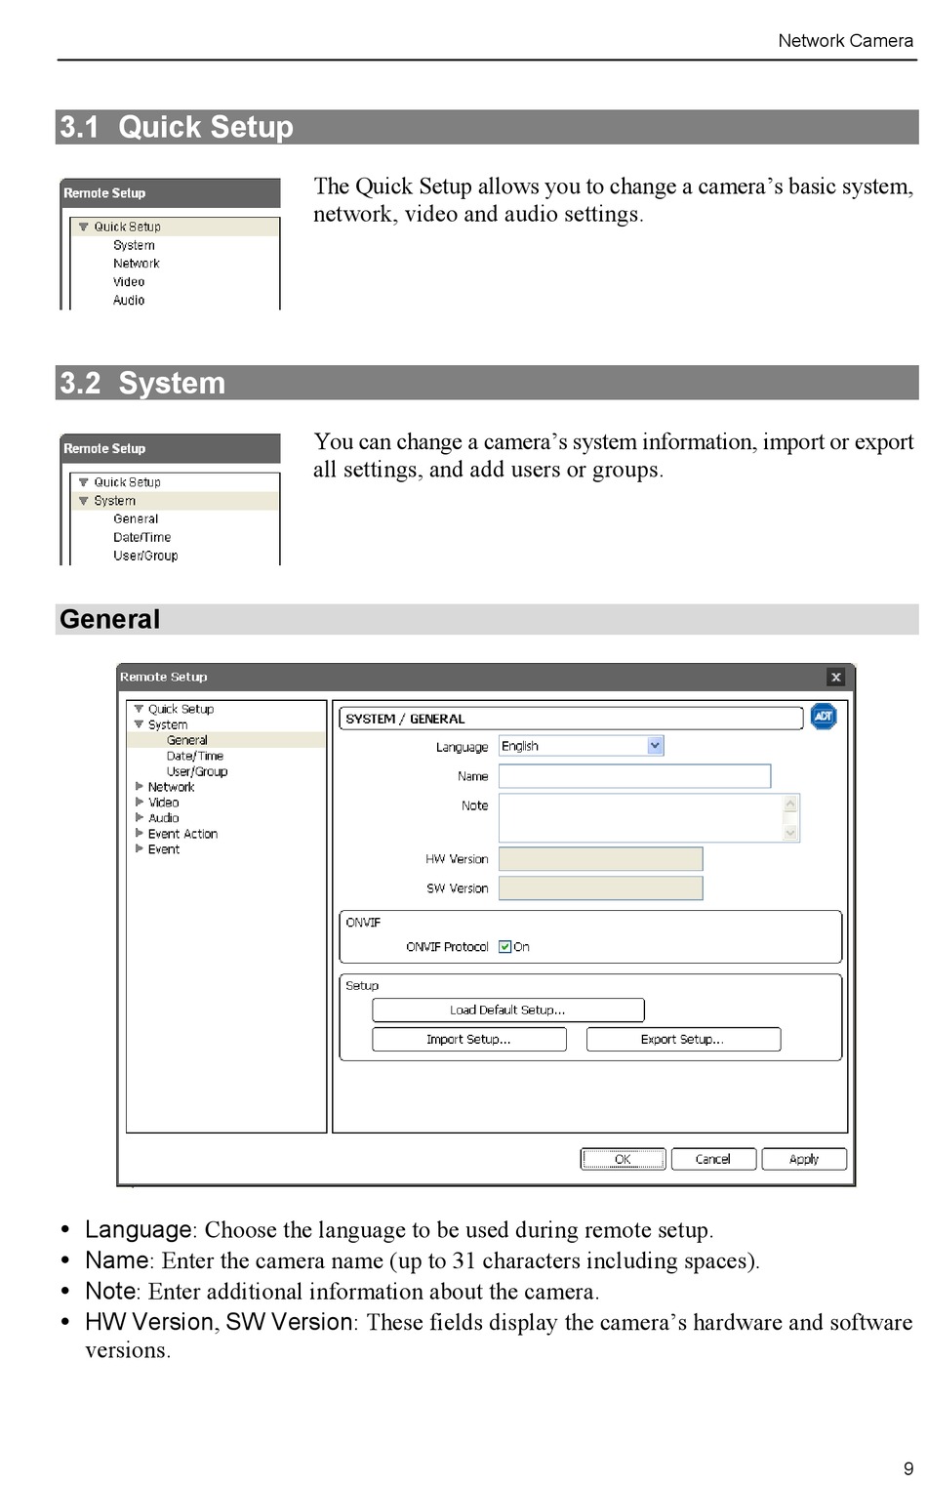Select Video under section 3.1 Quick Setup
The image size is (927, 1485).
click(x=129, y=282)
